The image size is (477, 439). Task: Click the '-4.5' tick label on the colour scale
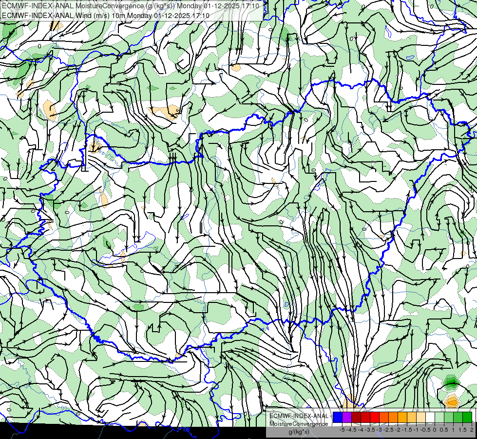351,430
